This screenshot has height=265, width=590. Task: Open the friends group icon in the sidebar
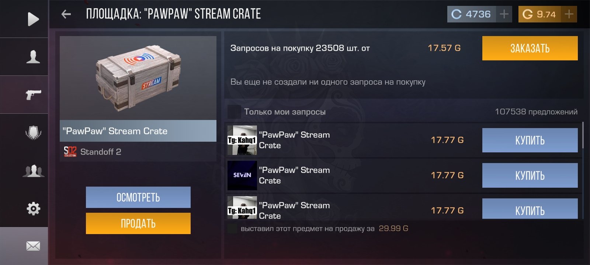(33, 171)
